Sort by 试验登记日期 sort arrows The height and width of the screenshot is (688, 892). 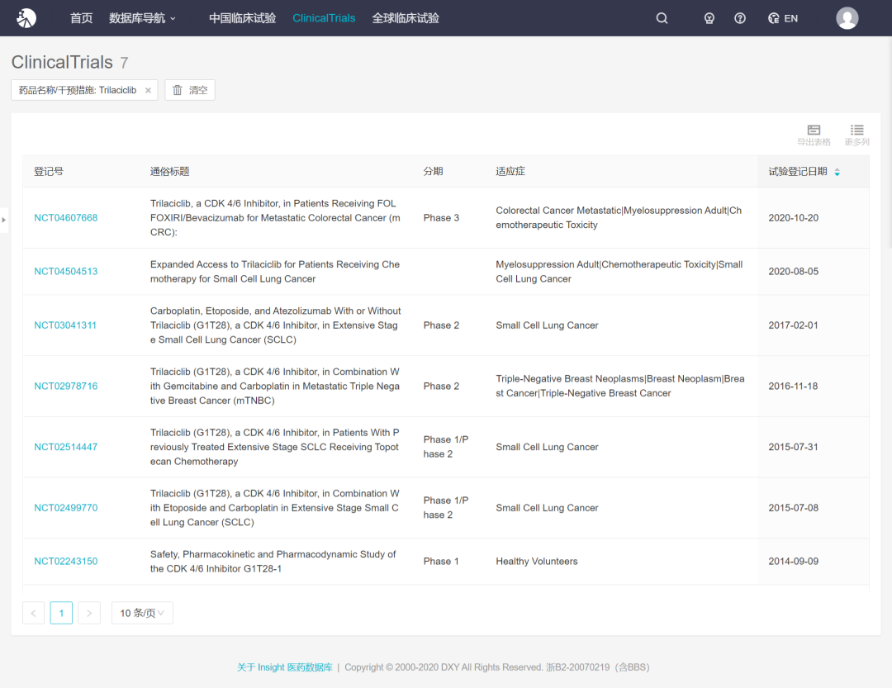[x=837, y=172]
